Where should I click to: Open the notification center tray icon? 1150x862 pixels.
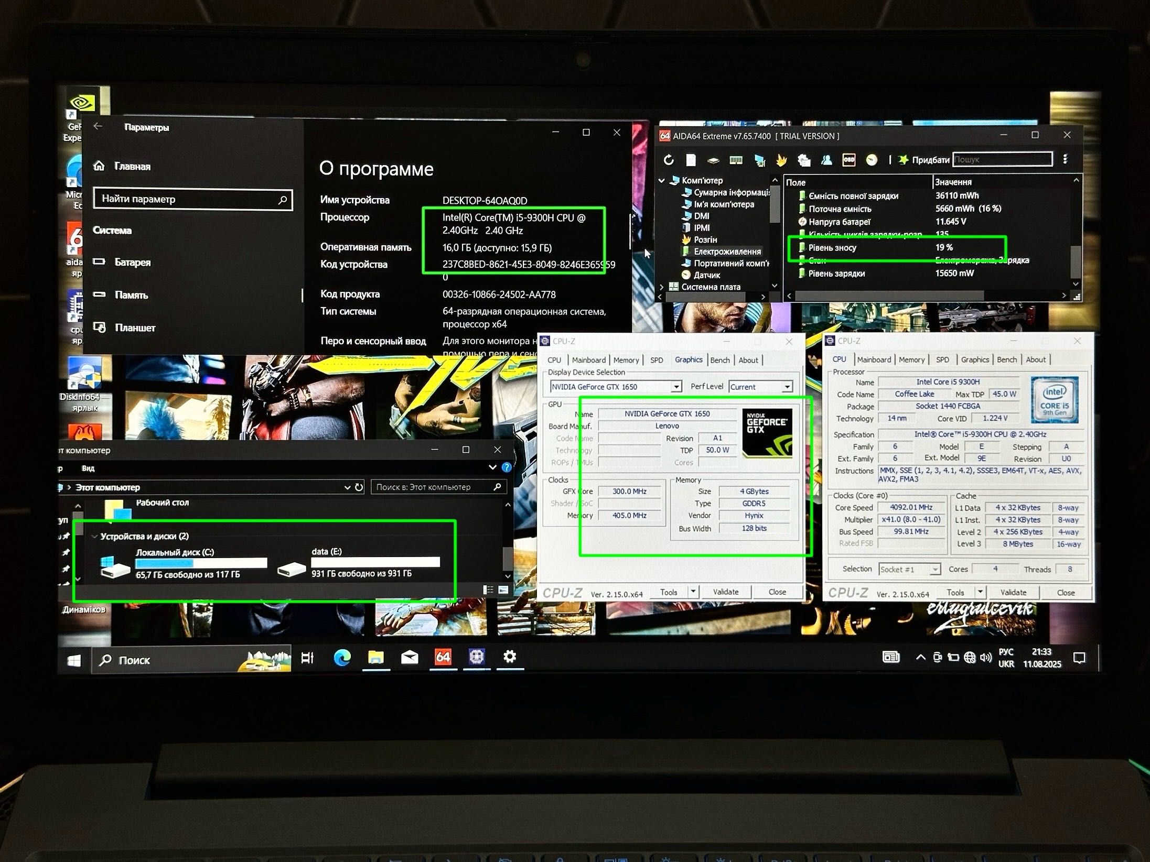1079,658
